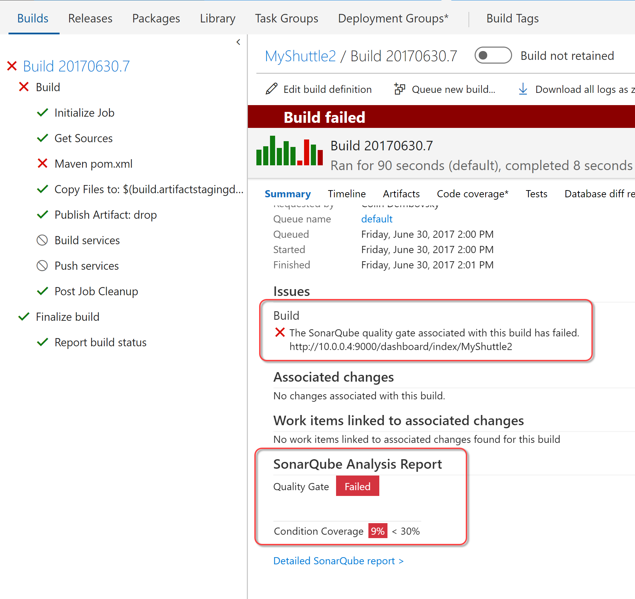
Task: Click the build history bar chart
Action: coord(289,151)
